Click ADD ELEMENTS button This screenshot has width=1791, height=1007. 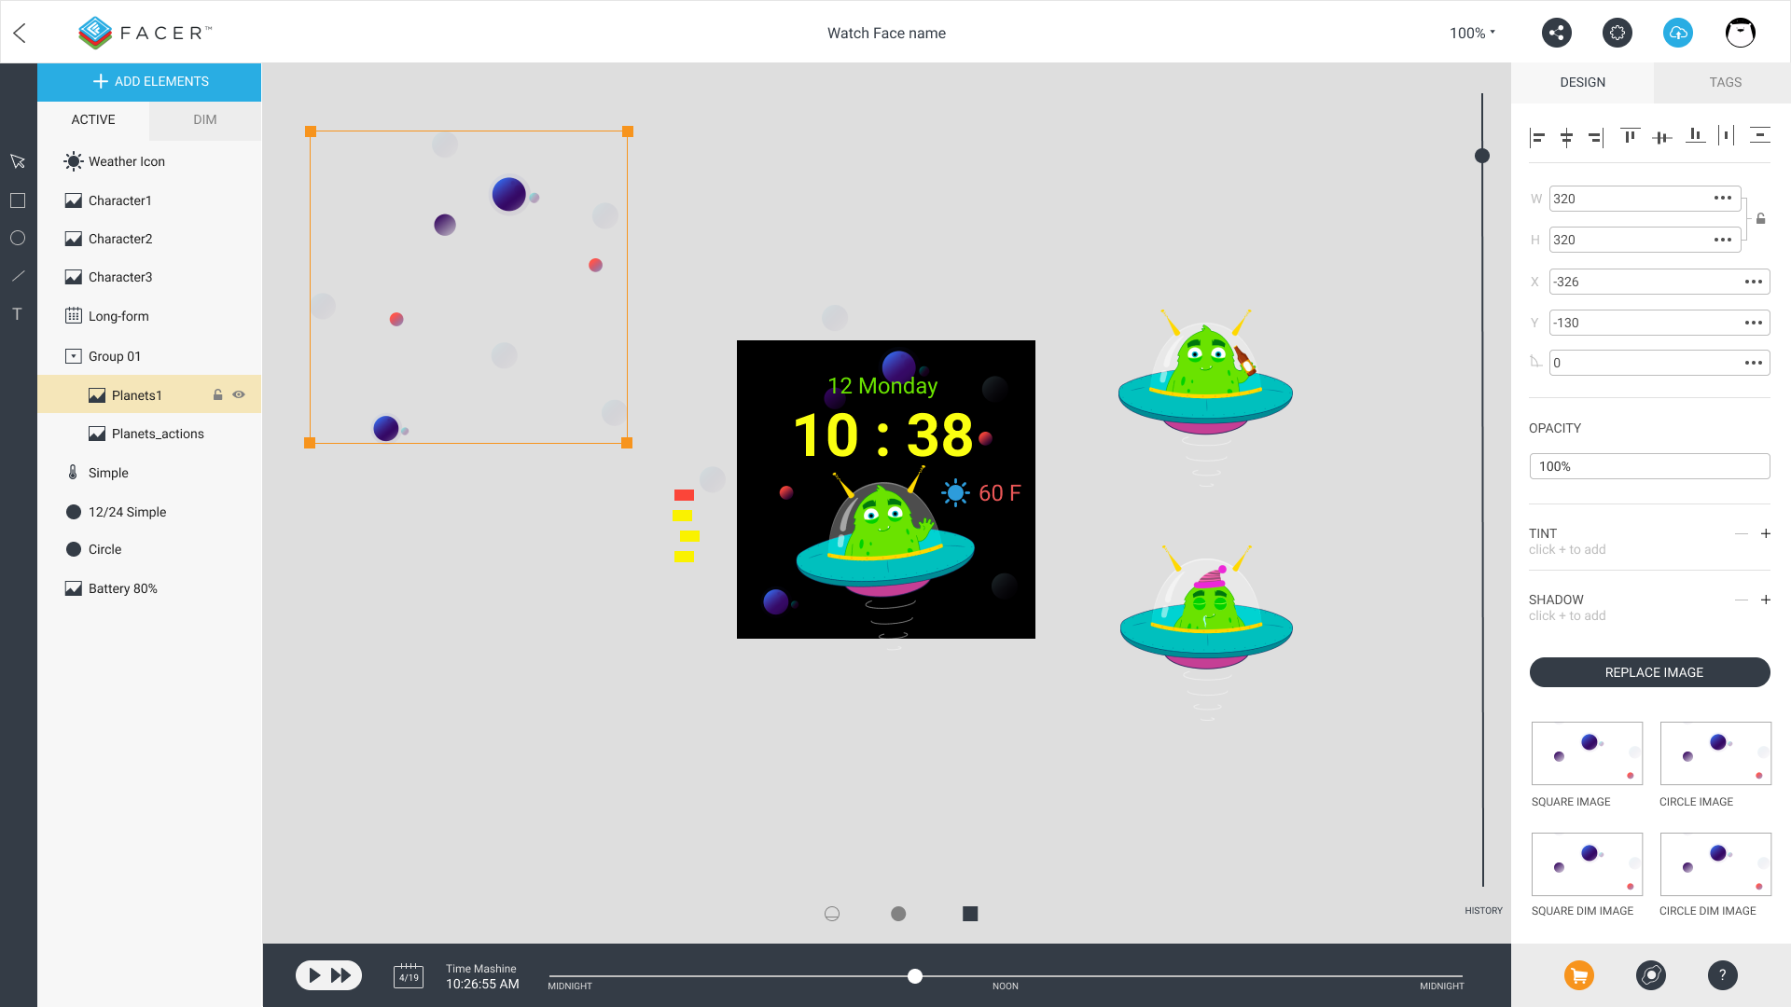149,81
